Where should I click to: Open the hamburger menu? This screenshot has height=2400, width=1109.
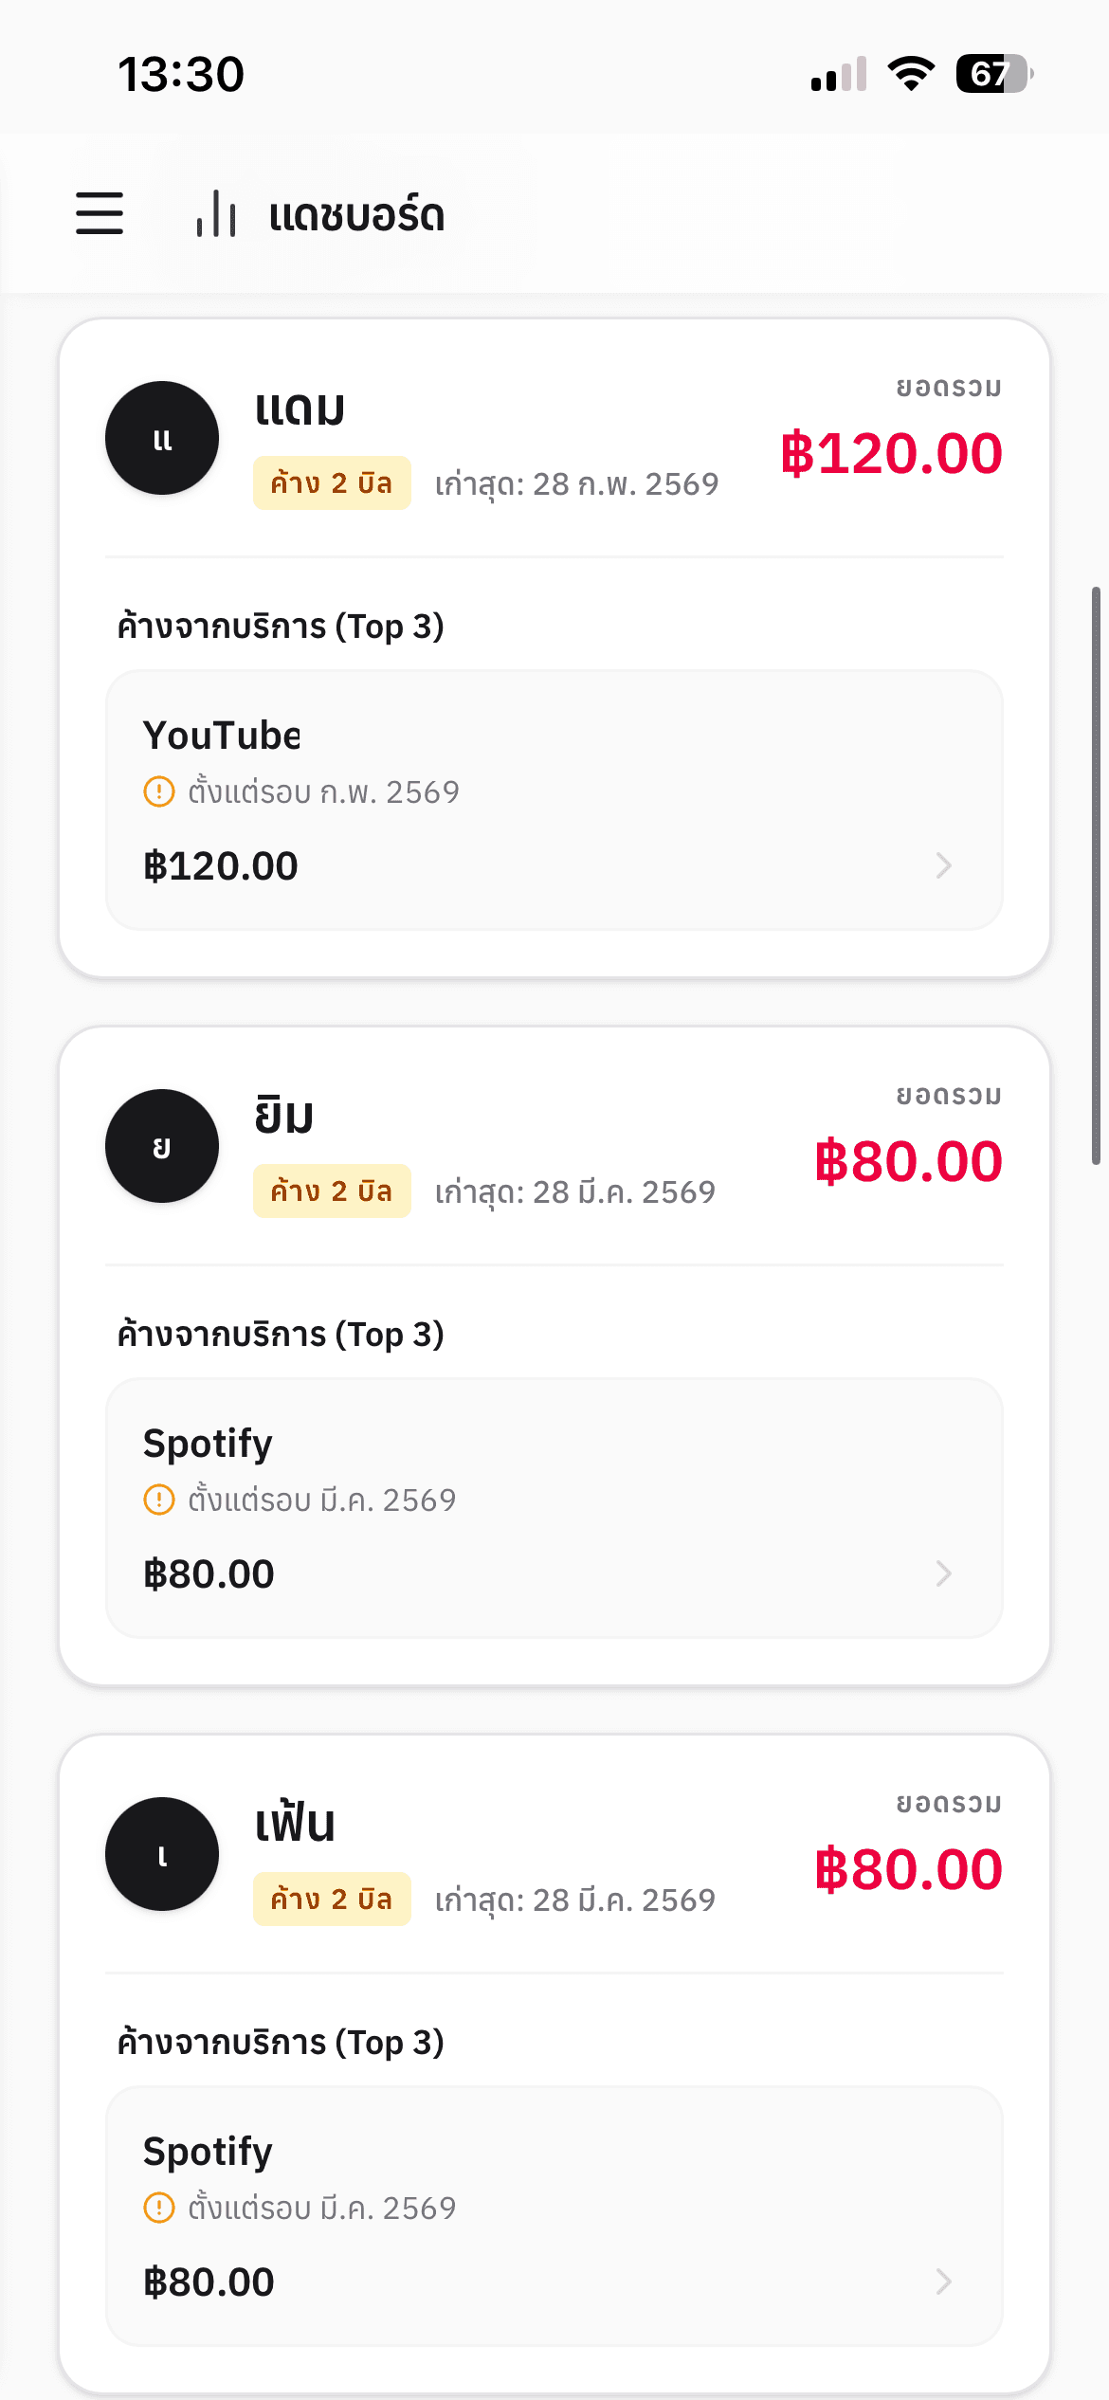100,213
